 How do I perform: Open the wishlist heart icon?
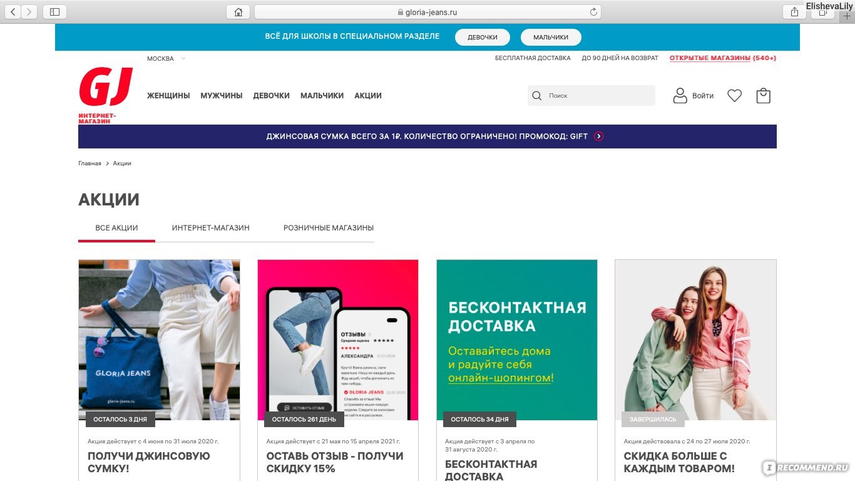tap(734, 96)
